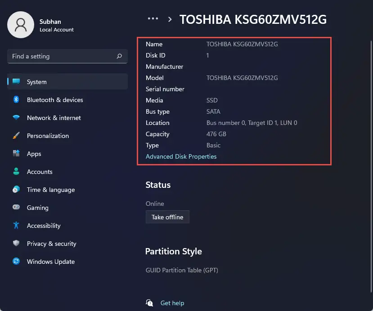Click the Accounts person icon
The height and width of the screenshot is (311, 373).
16,171
